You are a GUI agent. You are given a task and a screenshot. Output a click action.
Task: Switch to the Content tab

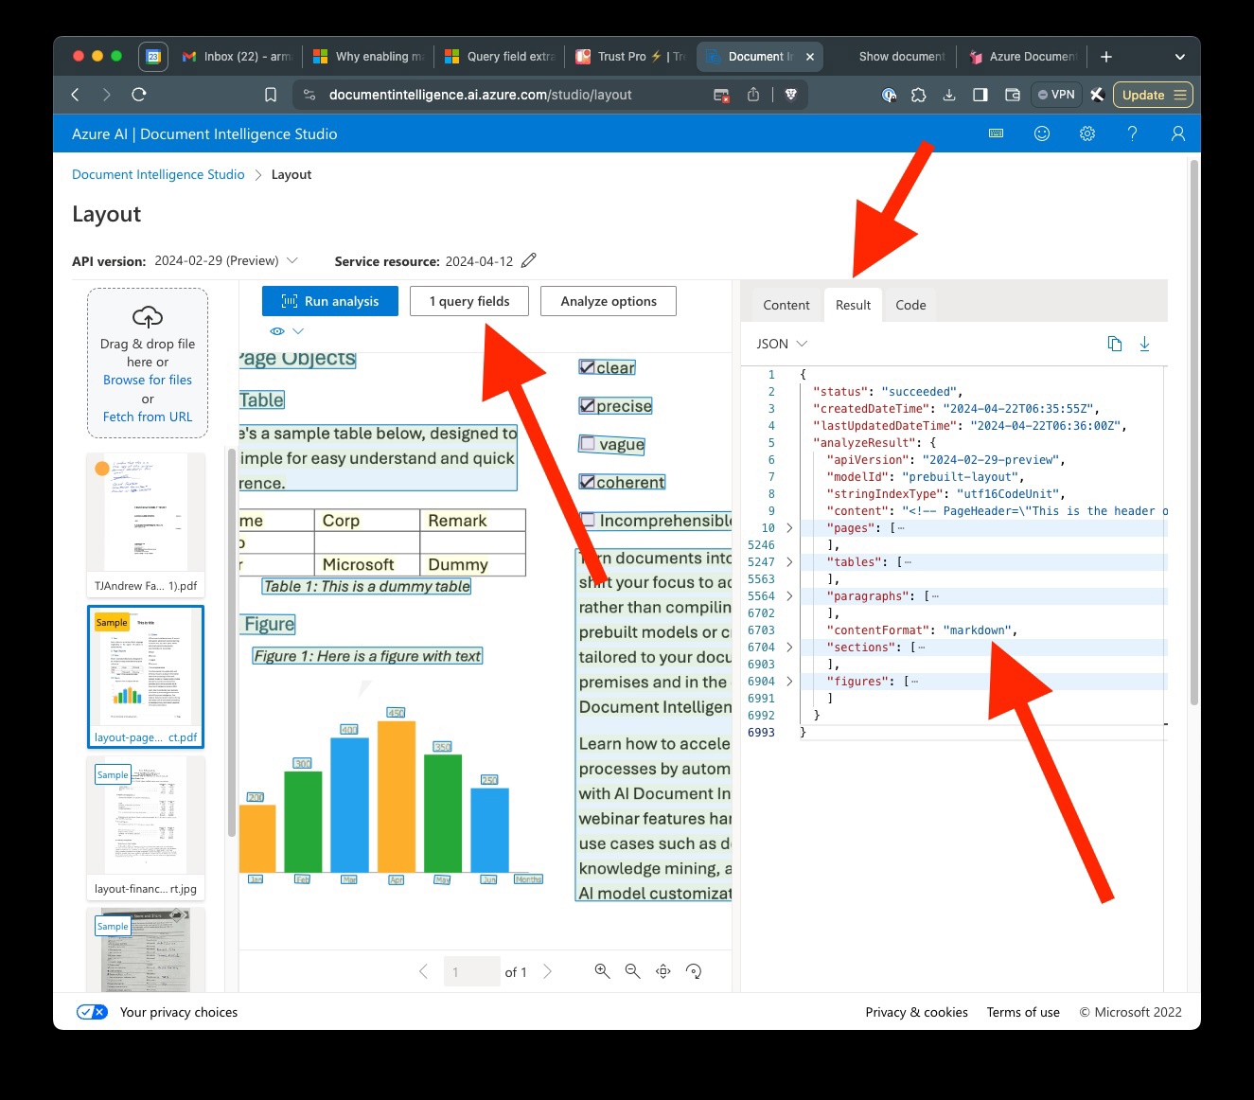tap(785, 305)
